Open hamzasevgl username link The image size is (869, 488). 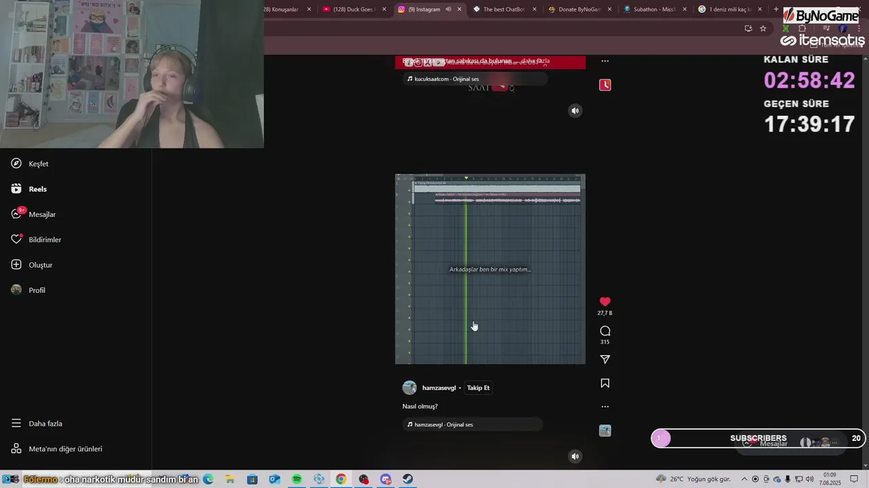(x=439, y=388)
